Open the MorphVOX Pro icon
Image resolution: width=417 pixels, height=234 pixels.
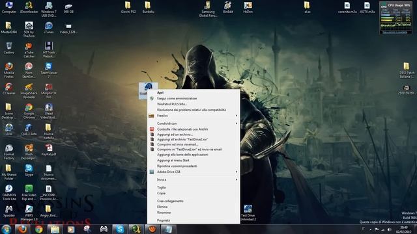49,91
